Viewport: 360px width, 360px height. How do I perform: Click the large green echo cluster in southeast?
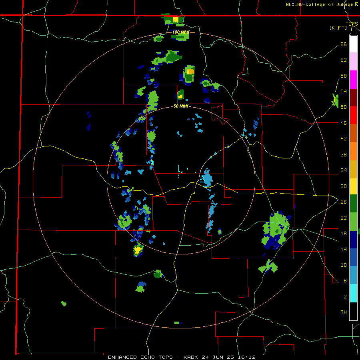tap(276, 230)
